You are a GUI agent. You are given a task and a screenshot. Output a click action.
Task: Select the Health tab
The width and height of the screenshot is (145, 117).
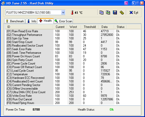pyautogui.click(x=45, y=21)
